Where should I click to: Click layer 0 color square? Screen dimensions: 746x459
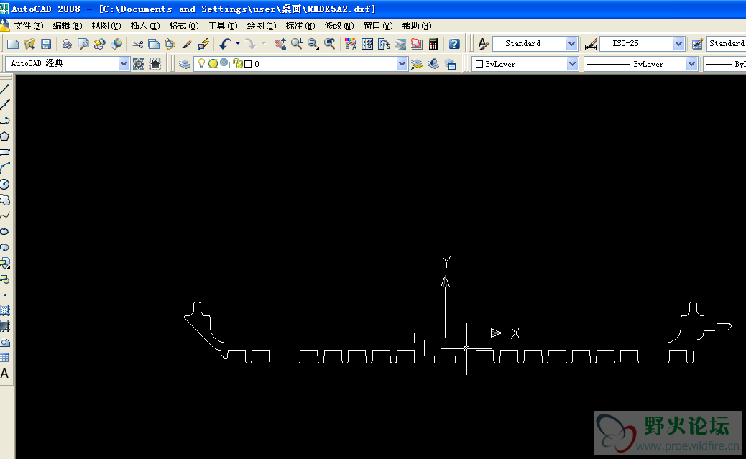click(x=248, y=64)
